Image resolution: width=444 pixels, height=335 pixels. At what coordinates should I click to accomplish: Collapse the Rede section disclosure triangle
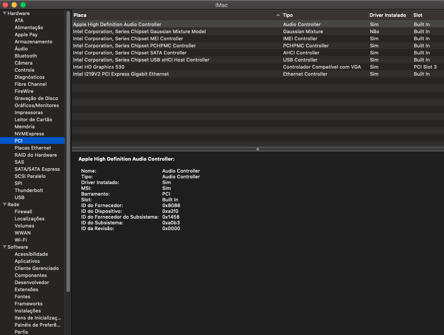point(4,204)
